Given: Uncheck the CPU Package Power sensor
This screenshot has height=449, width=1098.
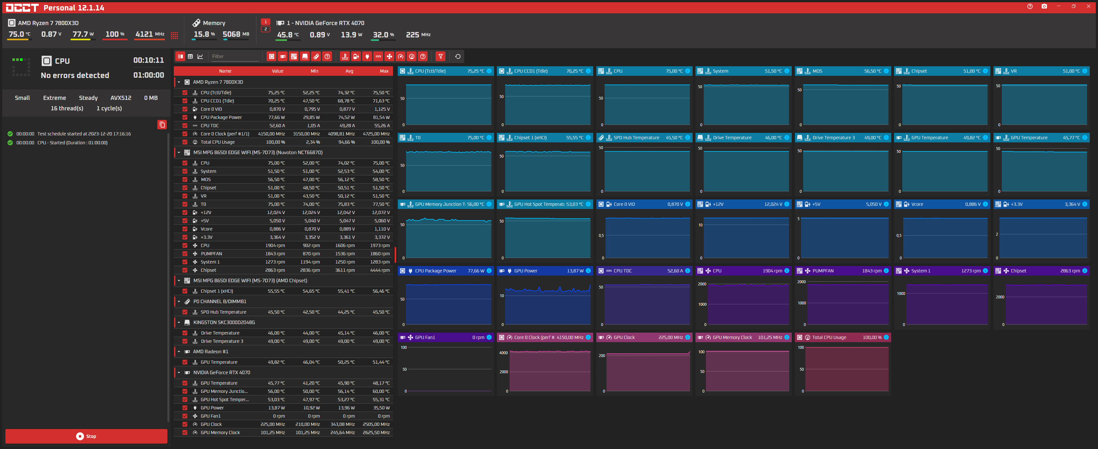Looking at the screenshot, I should tap(185, 117).
